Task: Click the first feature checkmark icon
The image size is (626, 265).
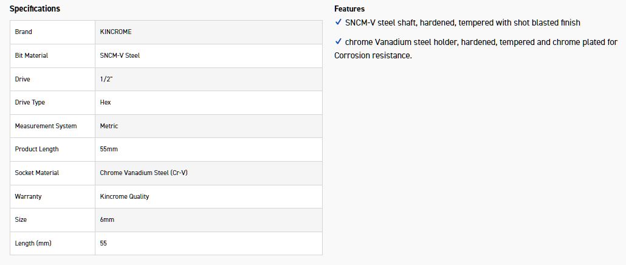Action: tap(339, 22)
